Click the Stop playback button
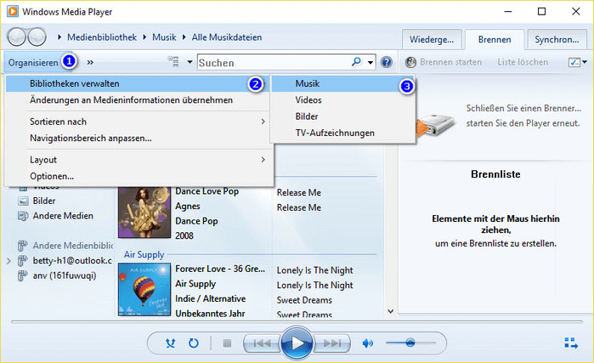The image size is (594, 363). pos(227,343)
